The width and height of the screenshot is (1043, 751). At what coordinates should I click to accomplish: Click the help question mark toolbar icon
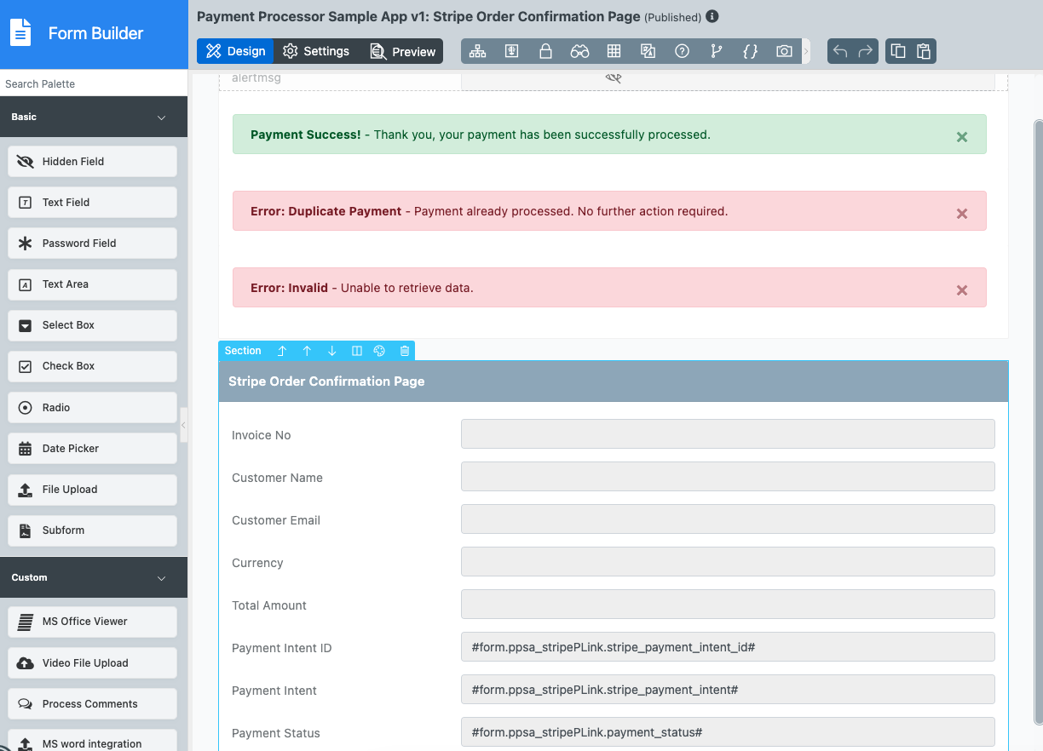(x=682, y=51)
